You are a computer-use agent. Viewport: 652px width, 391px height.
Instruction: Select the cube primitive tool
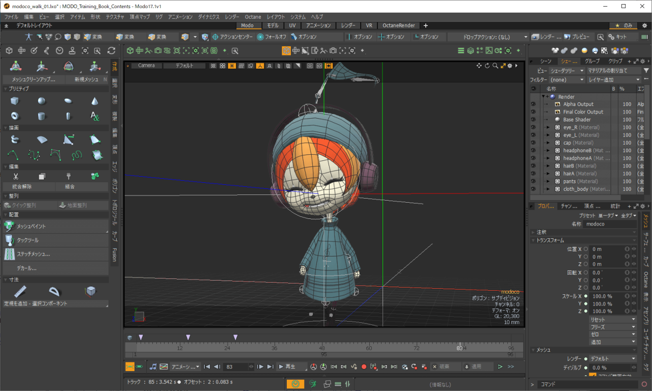(15, 101)
